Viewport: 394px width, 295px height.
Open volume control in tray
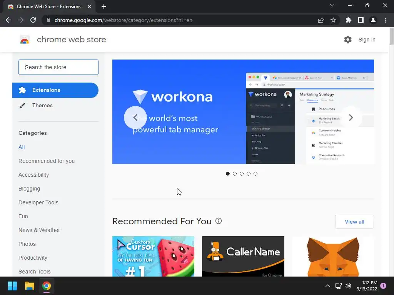(348, 286)
